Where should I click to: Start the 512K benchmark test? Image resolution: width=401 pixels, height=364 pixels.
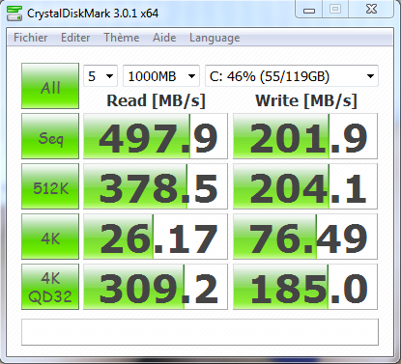[x=50, y=186]
